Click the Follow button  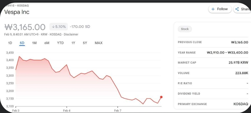220,9
